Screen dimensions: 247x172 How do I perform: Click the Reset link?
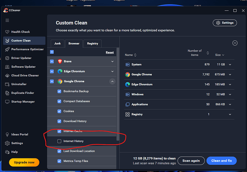click(x=110, y=52)
